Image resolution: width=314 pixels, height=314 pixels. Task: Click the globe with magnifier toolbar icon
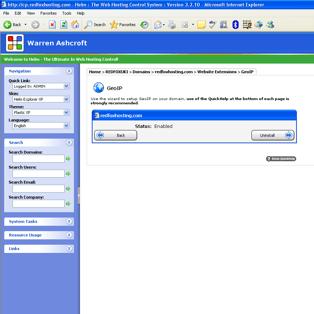(x=259, y=25)
